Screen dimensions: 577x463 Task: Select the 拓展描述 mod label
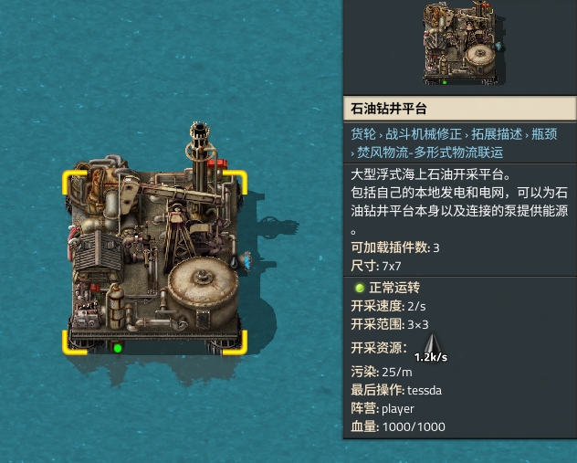tap(497, 134)
